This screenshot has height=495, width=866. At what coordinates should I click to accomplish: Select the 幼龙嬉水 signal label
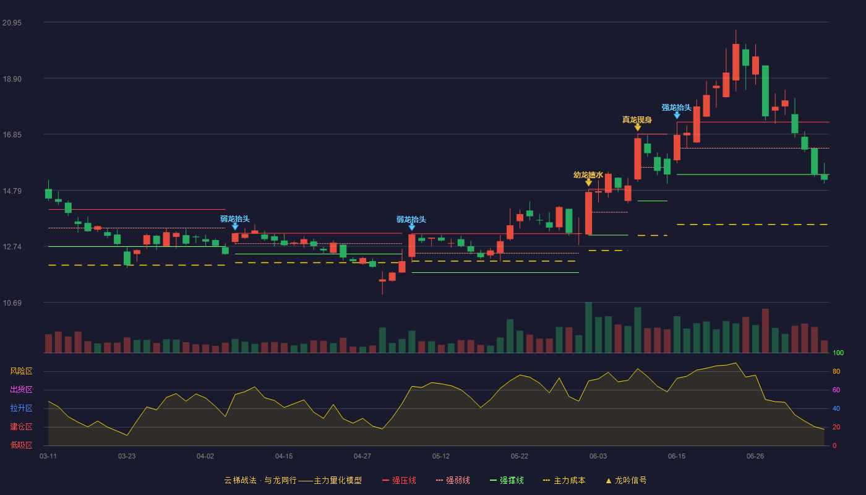(x=588, y=174)
